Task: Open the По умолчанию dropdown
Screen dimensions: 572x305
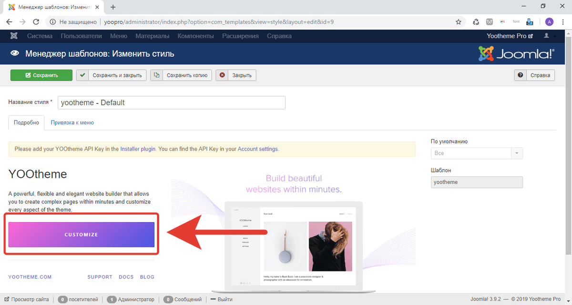Action: (x=477, y=153)
